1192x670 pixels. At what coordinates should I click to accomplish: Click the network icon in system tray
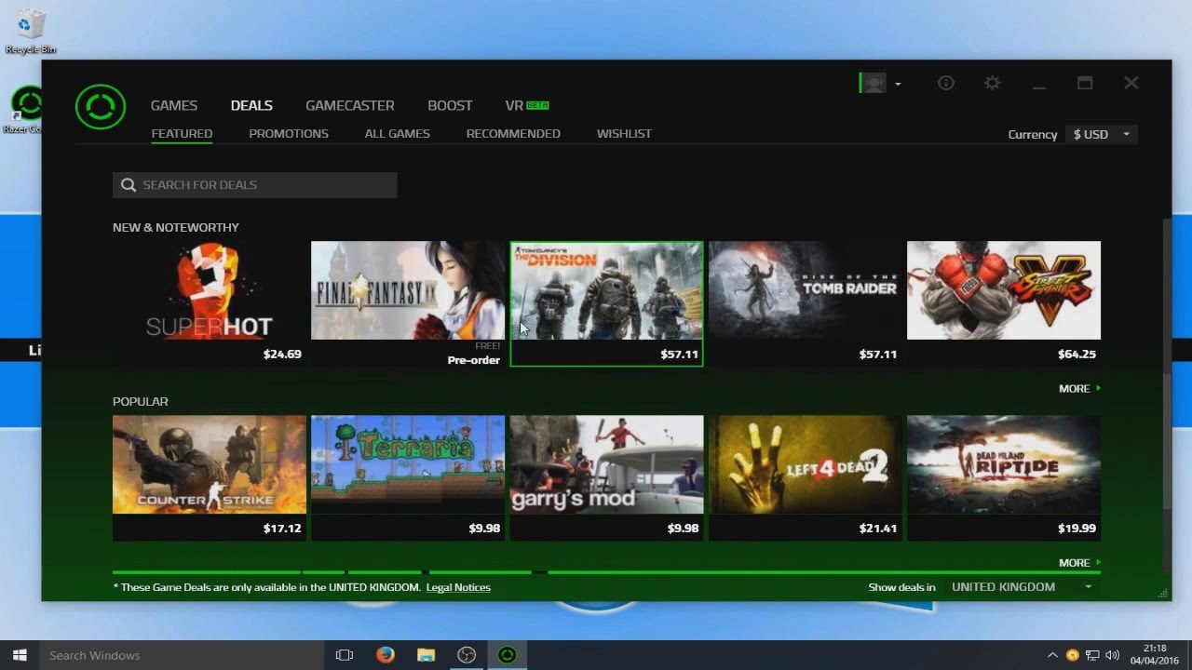pyautogui.click(x=1092, y=655)
